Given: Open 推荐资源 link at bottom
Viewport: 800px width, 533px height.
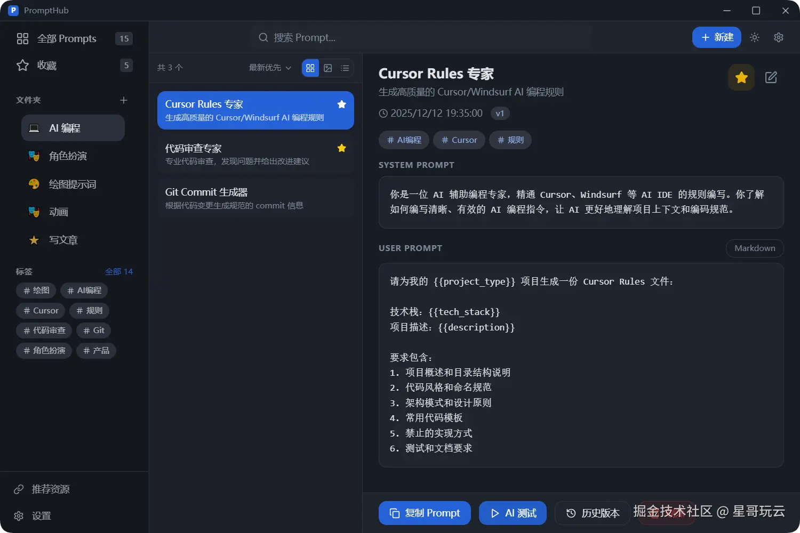Looking at the screenshot, I should (x=42, y=489).
